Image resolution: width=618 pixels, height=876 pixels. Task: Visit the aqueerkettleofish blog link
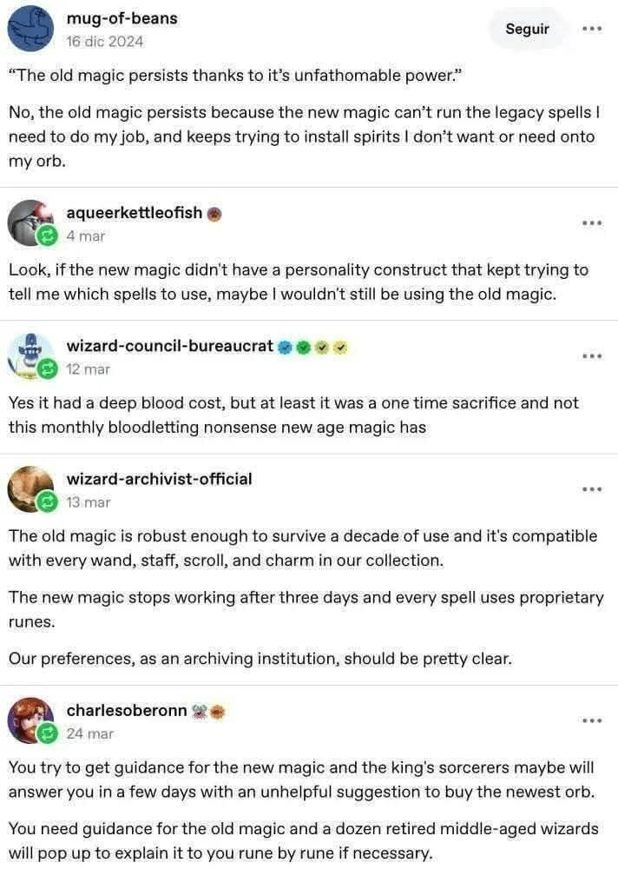[x=135, y=213]
